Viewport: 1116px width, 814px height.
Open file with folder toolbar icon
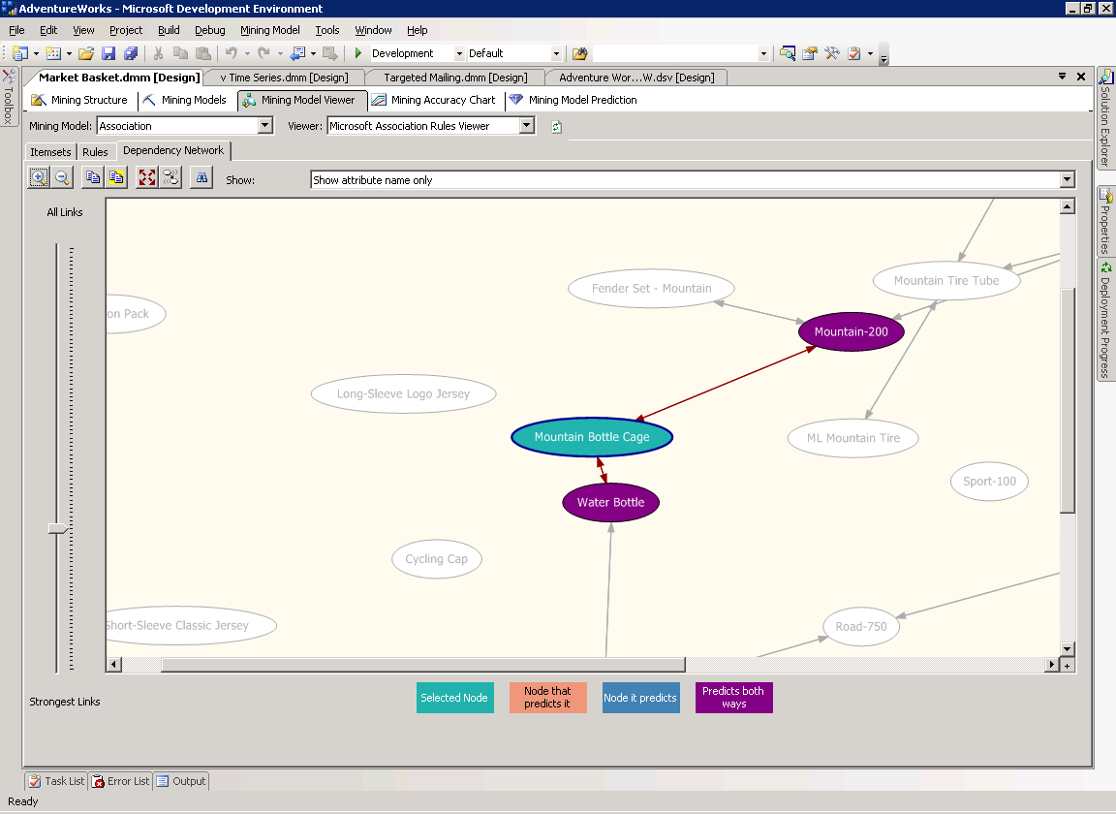point(86,53)
